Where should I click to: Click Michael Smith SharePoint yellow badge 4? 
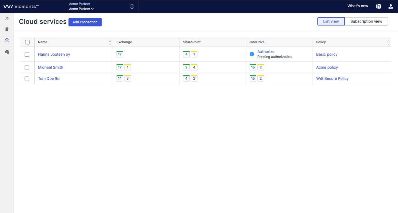[194, 67]
